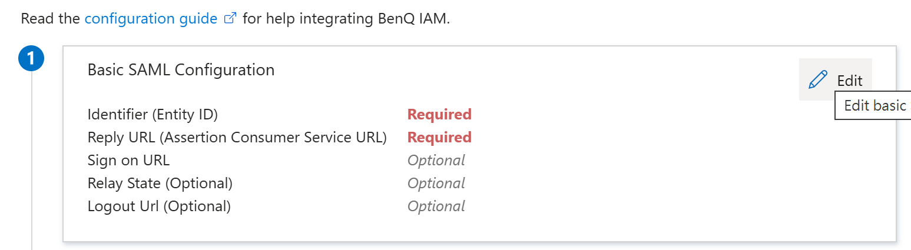Screen dimensions: 911x250
Task: Open the configuration guide link
Action: point(151,18)
